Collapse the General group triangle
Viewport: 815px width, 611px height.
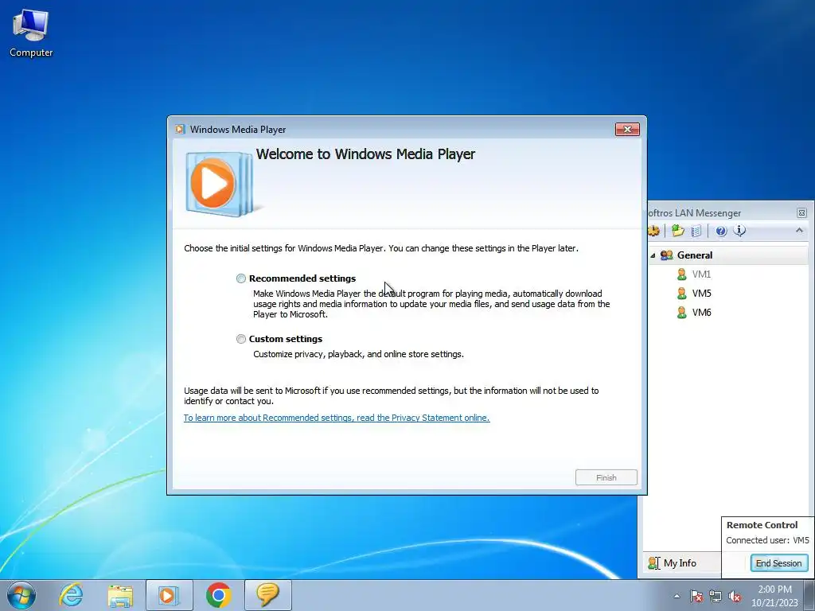(653, 255)
